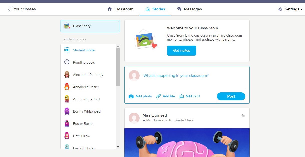Click the Get invites button
The height and width of the screenshot is (157, 305).
point(182,50)
